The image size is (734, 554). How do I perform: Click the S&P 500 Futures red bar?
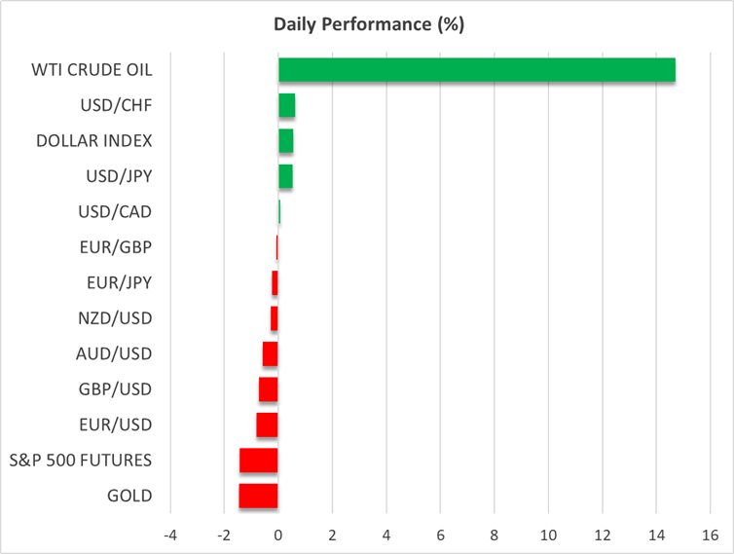pyautogui.click(x=259, y=461)
